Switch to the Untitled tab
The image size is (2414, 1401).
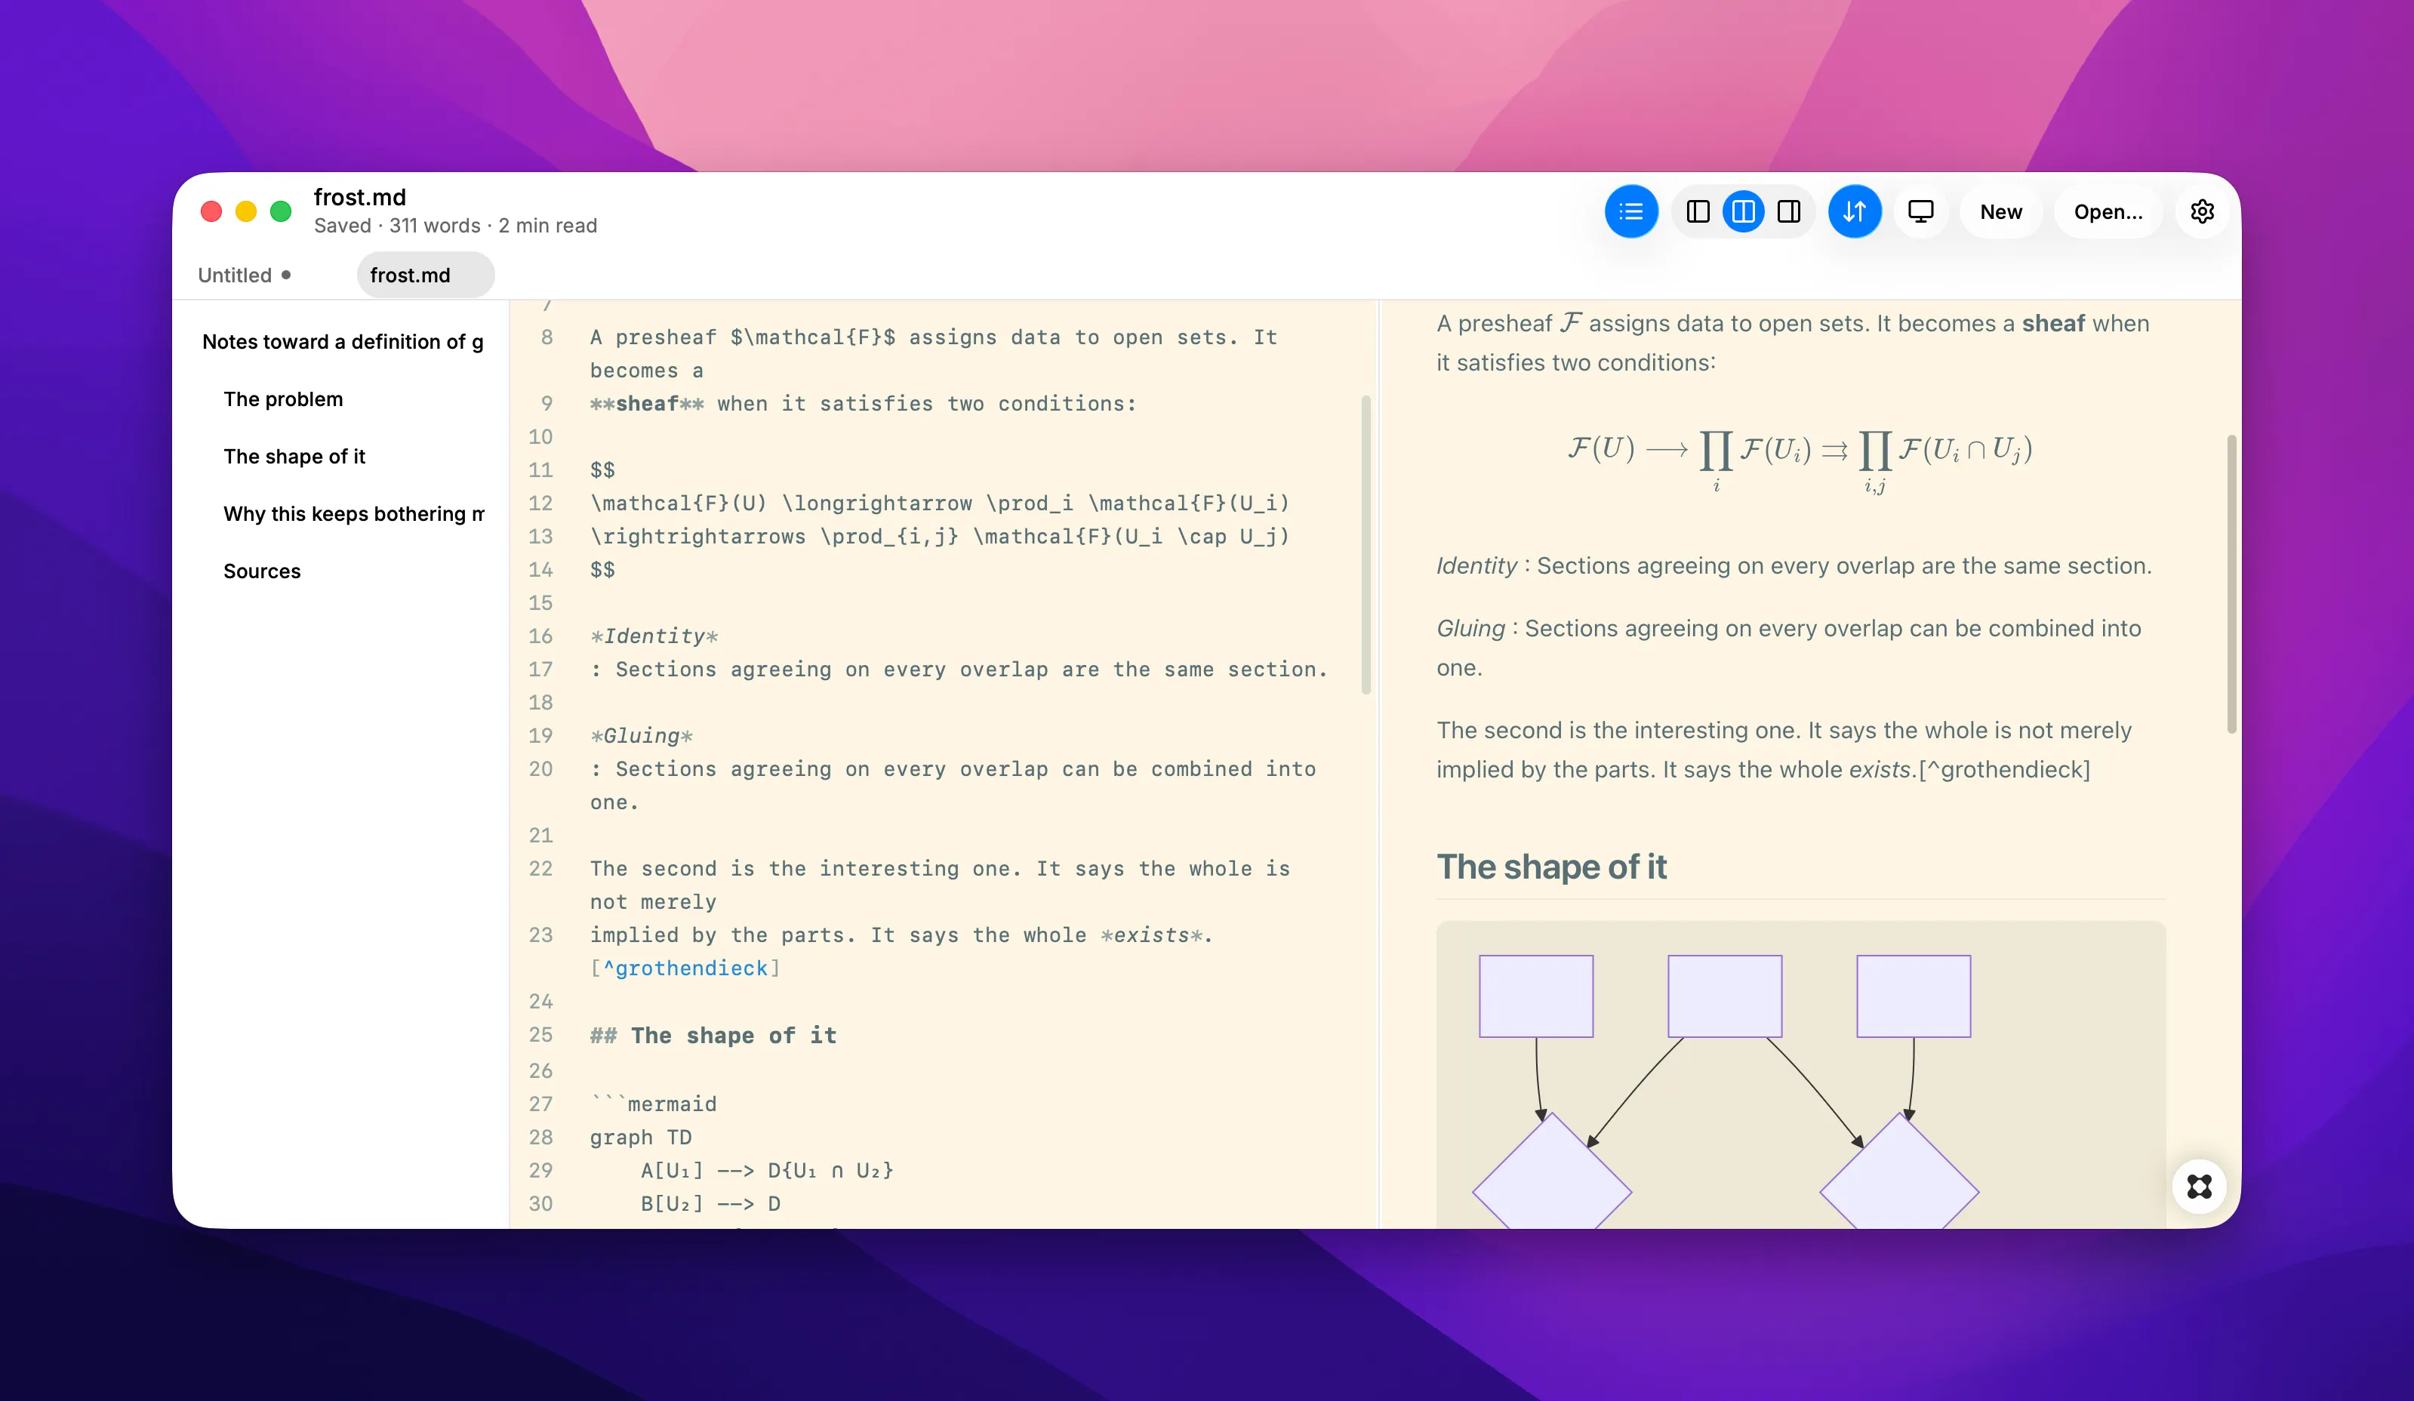pos(245,276)
